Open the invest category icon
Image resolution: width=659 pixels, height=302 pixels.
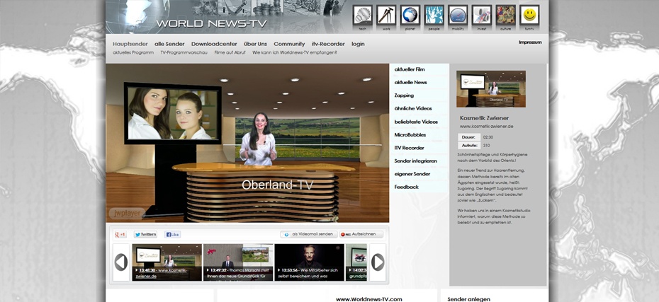tap(482, 15)
